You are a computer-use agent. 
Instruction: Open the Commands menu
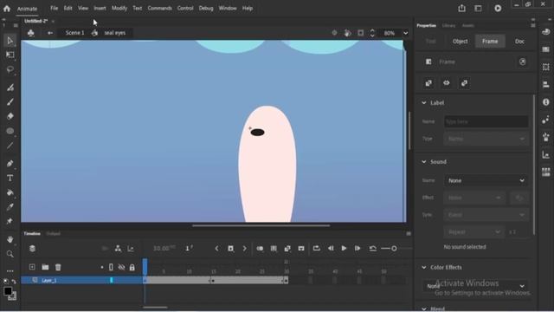tap(159, 8)
